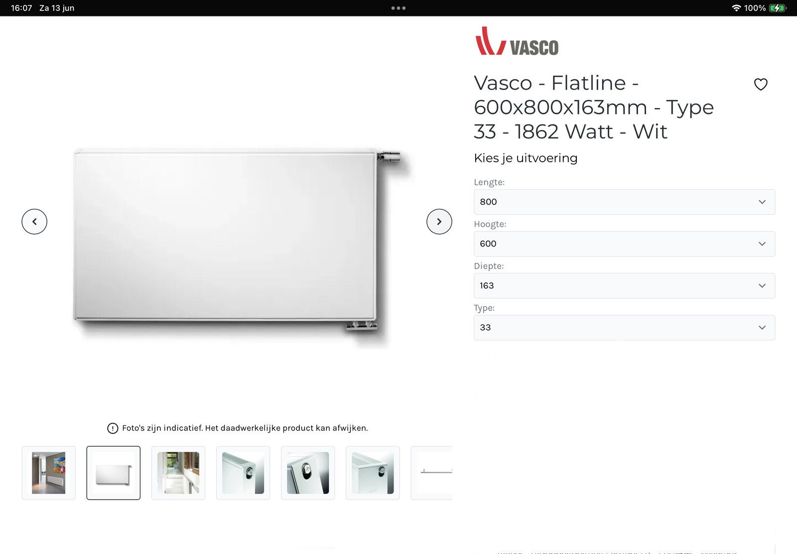Select the partially visible technical drawing thumbnail
The height and width of the screenshot is (554, 797).
(x=432, y=473)
